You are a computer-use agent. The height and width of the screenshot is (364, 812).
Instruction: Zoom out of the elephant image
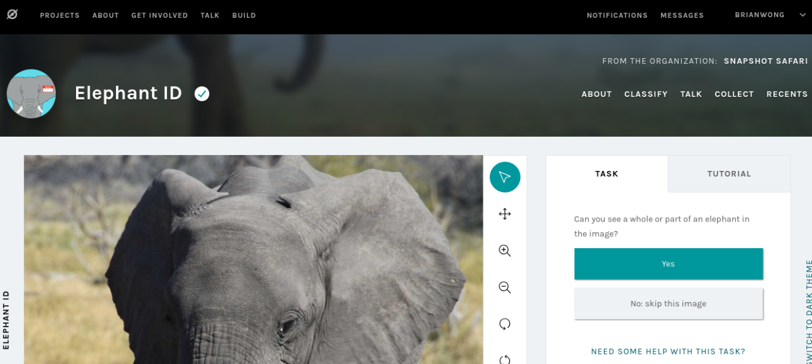coord(505,287)
